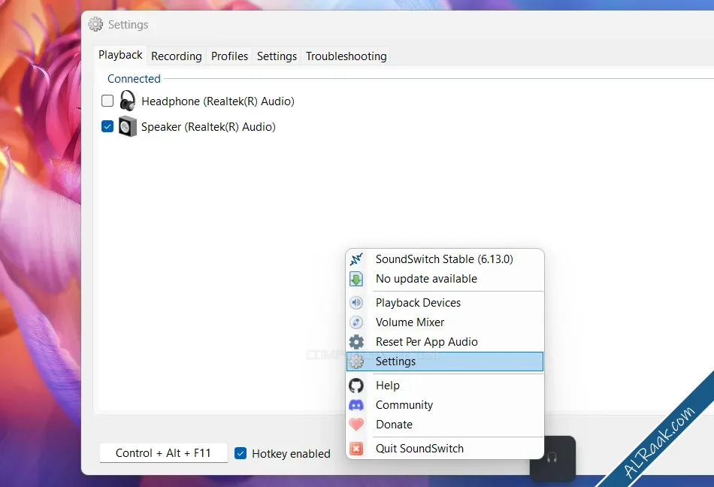Click the green download arrow update icon
The image size is (714, 487).
[356, 279]
